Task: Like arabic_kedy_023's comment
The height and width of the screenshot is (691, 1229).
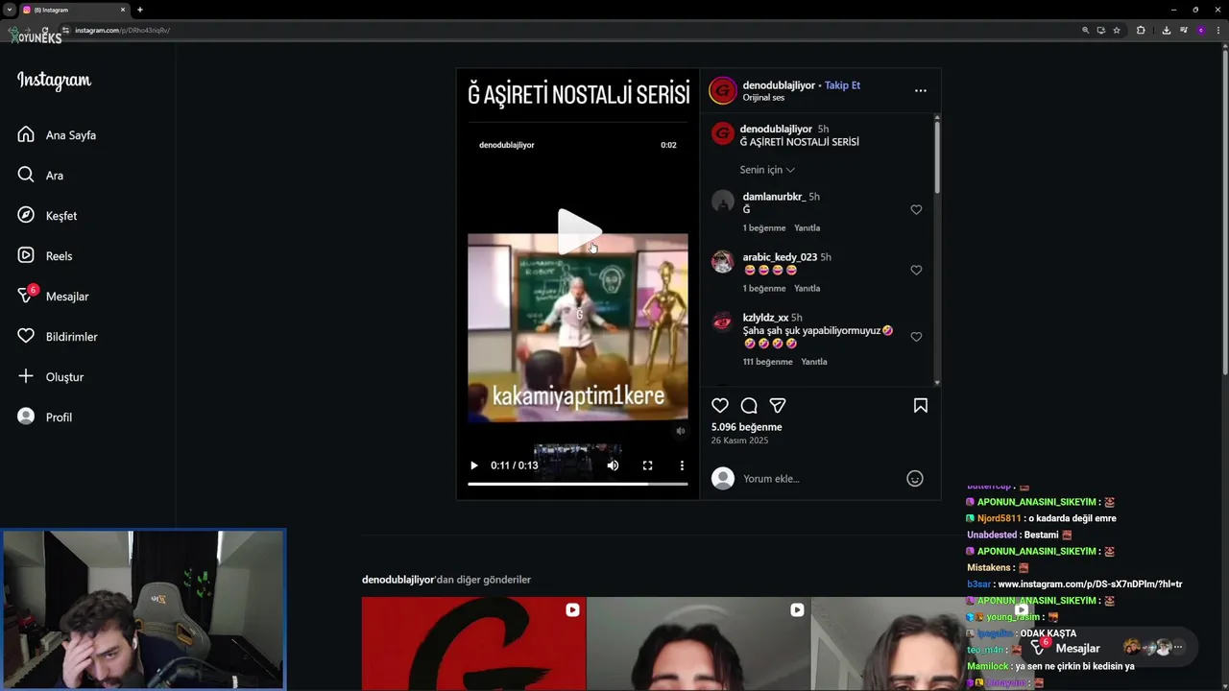Action: coord(916,271)
